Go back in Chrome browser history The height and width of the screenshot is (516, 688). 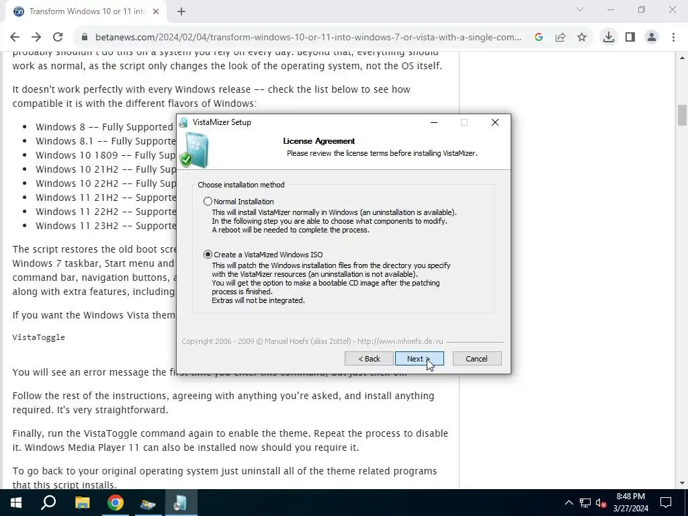[x=15, y=38]
